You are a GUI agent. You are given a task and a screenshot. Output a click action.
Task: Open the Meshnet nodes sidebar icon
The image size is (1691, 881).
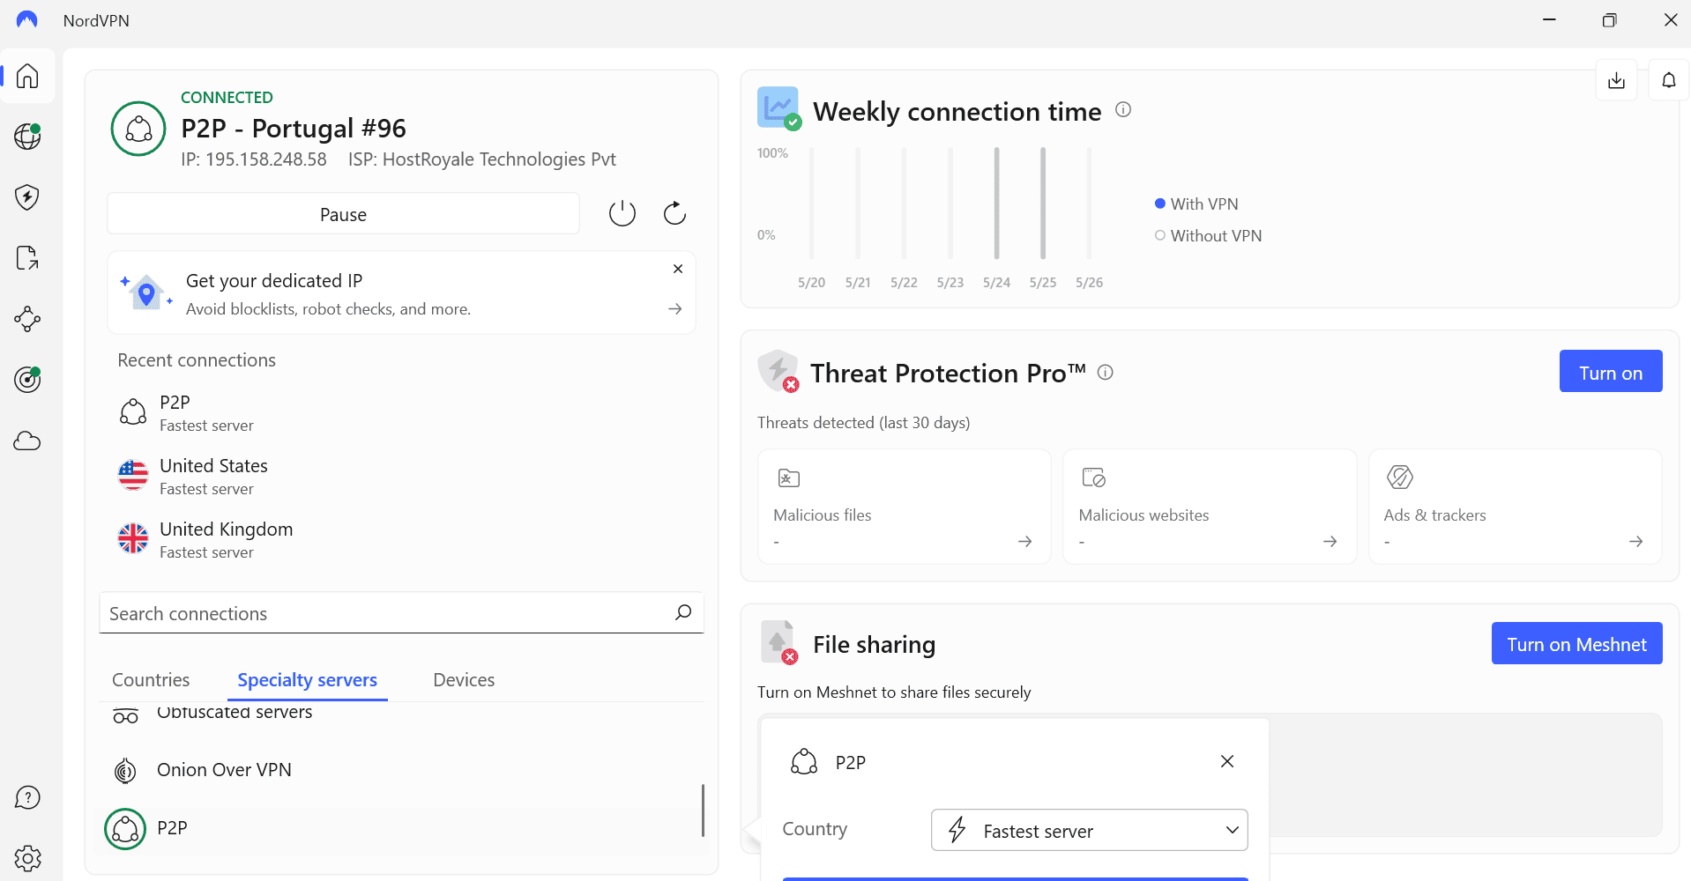pos(27,319)
